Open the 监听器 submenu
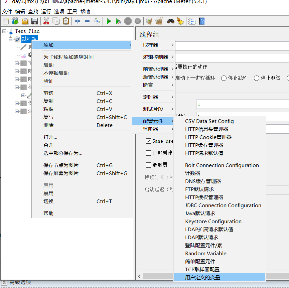The width and height of the screenshot is (289, 288). (153, 129)
